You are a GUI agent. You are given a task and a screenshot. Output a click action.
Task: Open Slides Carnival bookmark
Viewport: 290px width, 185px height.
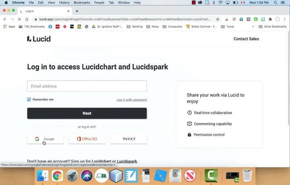click(x=201, y=26)
